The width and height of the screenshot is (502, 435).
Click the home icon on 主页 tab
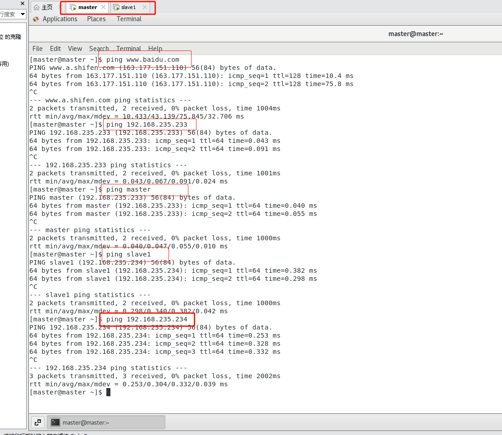[x=37, y=7]
